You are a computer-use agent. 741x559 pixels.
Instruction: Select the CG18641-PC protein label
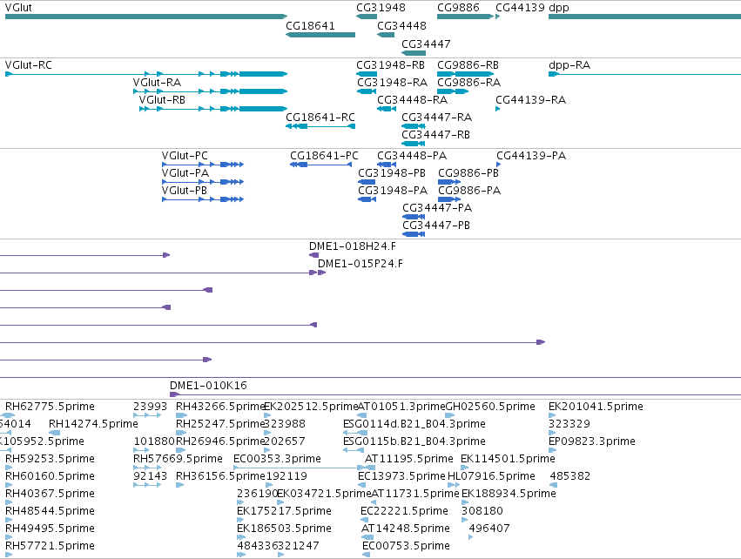[x=324, y=156]
